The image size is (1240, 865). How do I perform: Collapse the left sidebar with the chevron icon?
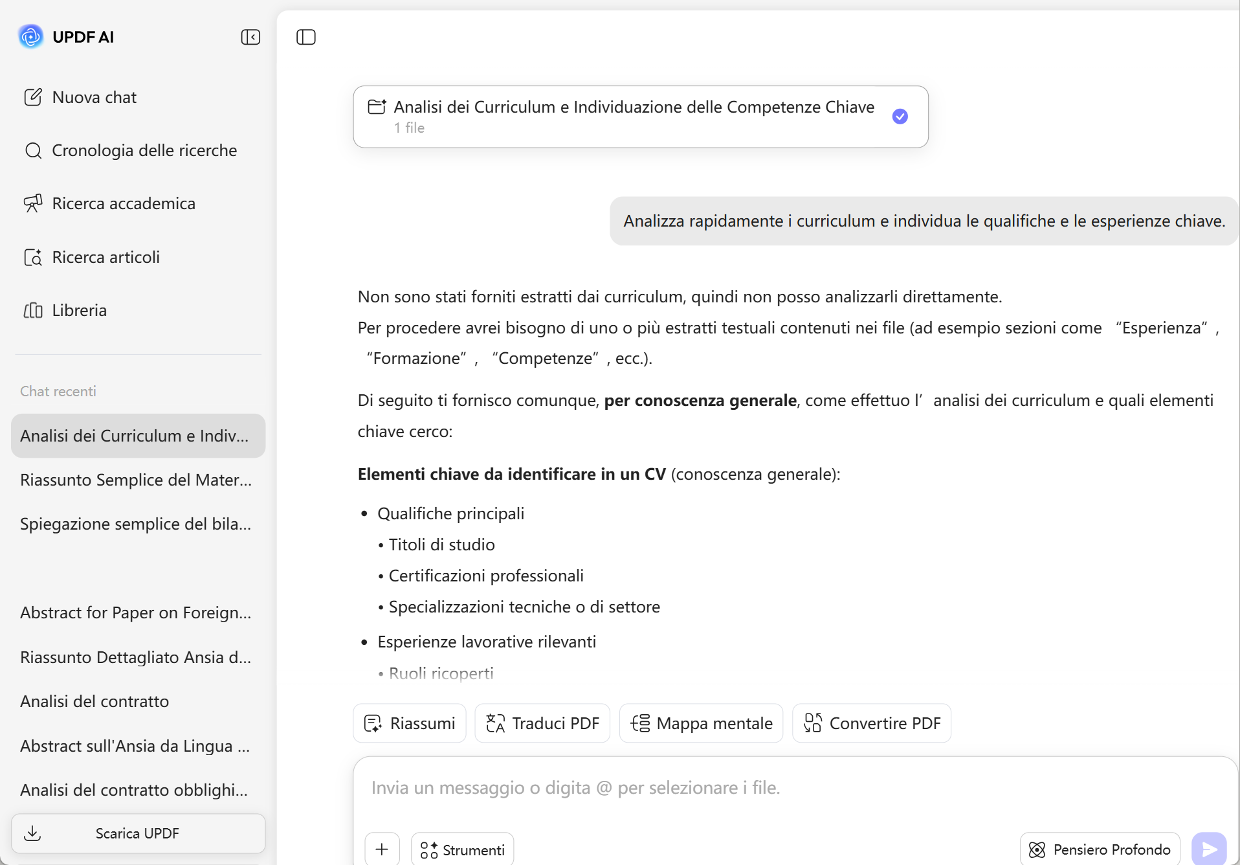(250, 37)
